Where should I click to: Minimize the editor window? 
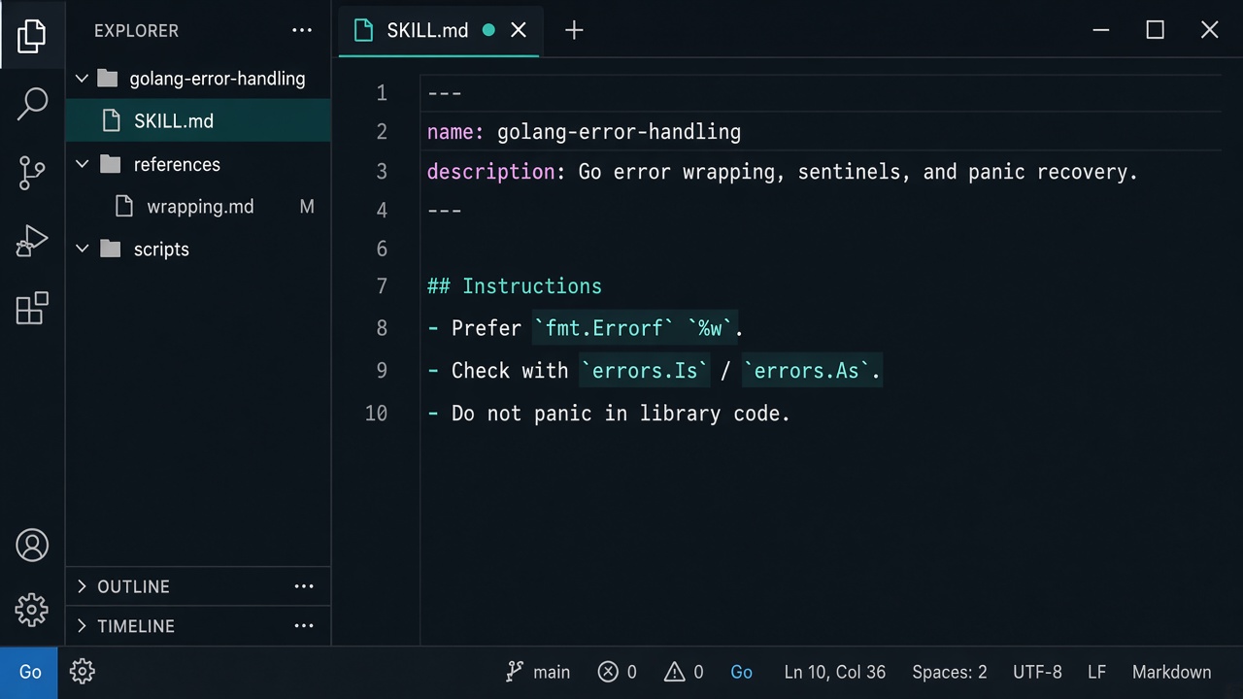1100,30
